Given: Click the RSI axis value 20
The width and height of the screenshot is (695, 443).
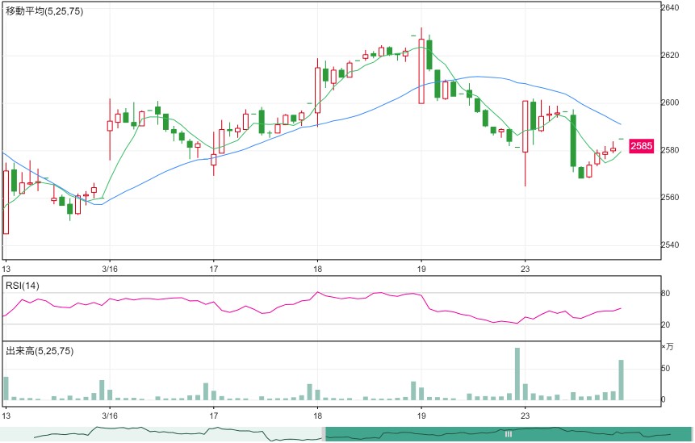Looking at the screenshot, I should pyautogui.click(x=666, y=324).
